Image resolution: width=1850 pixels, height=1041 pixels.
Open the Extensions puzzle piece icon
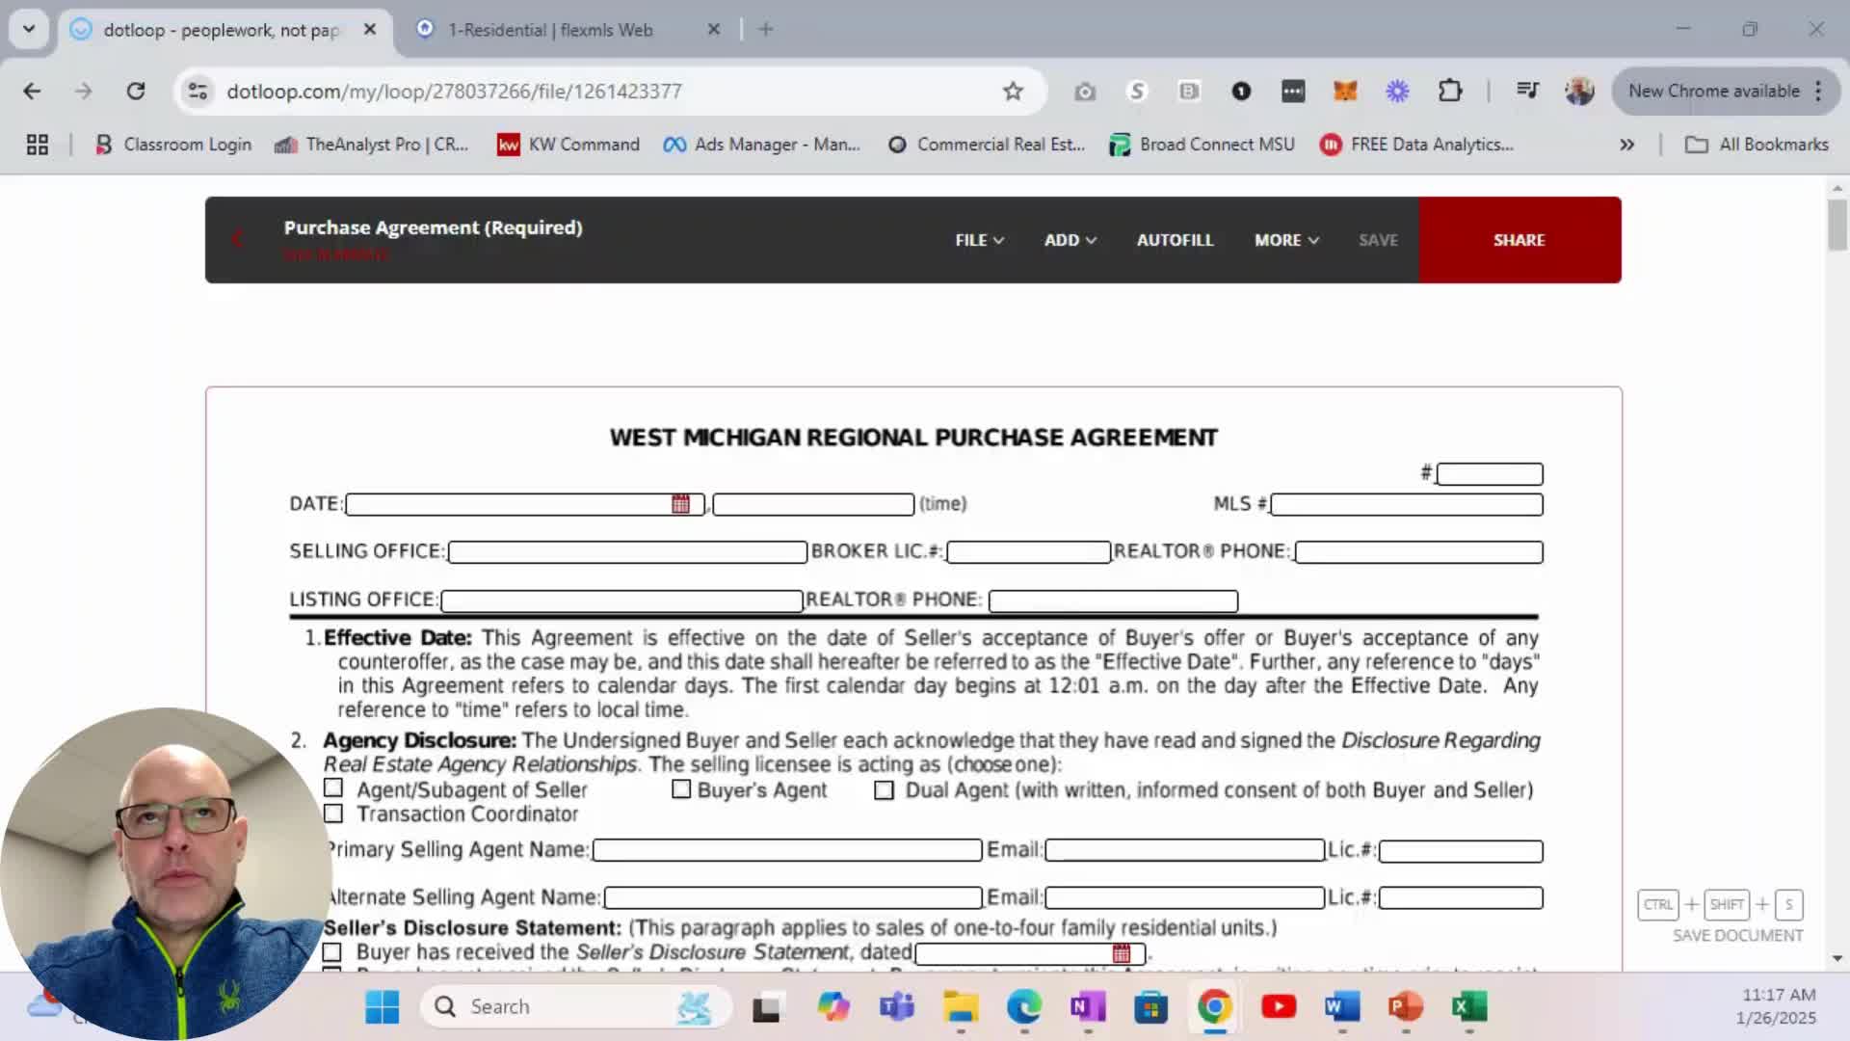[x=1449, y=91]
